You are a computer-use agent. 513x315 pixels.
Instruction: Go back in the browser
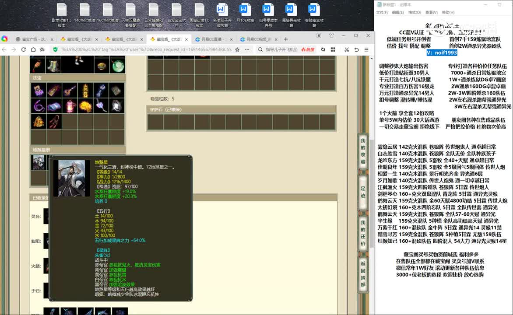[4, 49]
